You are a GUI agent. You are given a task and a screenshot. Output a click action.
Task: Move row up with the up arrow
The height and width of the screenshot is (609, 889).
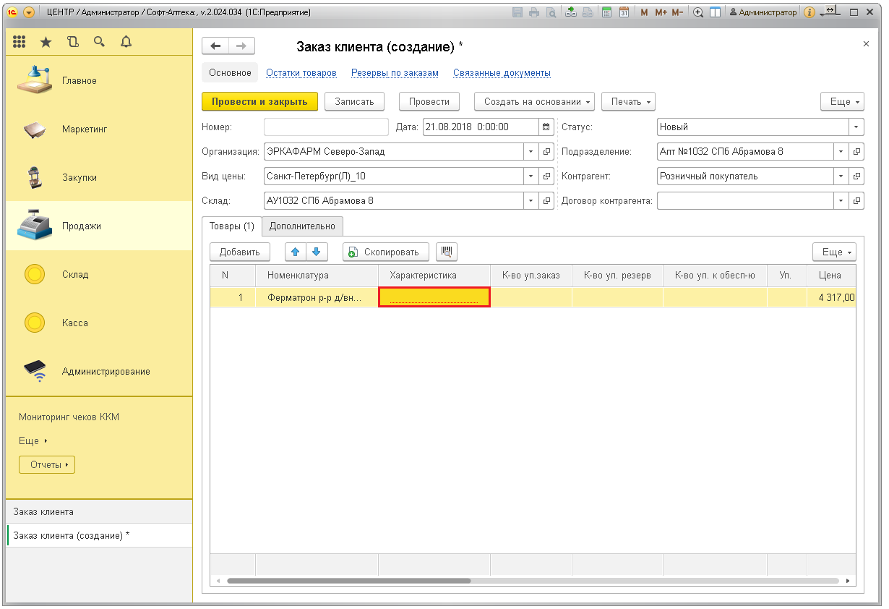pos(295,252)
